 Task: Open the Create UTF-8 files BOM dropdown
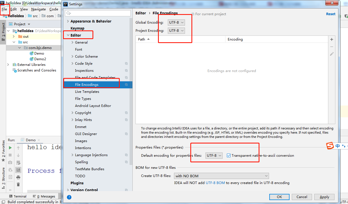(222, 176)
